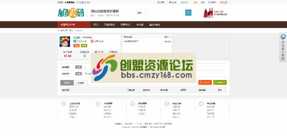The height and width of the screenshot is (136, 287).
Task: Click the wrench icon in footer fourth column
Action: click(167, 104)
